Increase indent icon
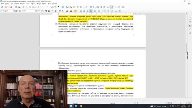Viewport: 192px width, 108px height. click(x=104, y=11)
